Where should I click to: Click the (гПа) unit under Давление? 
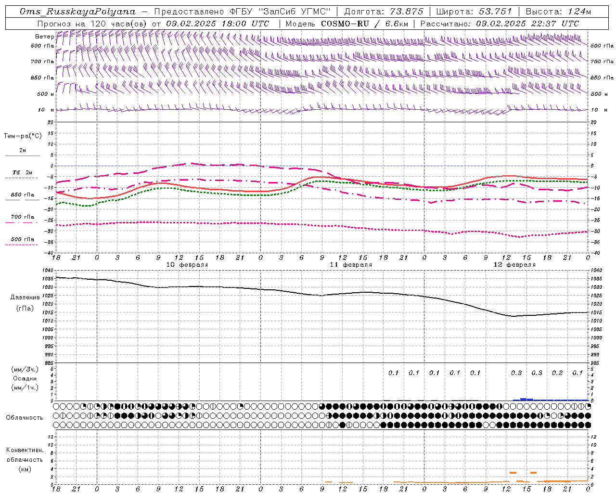click(25, 308)
